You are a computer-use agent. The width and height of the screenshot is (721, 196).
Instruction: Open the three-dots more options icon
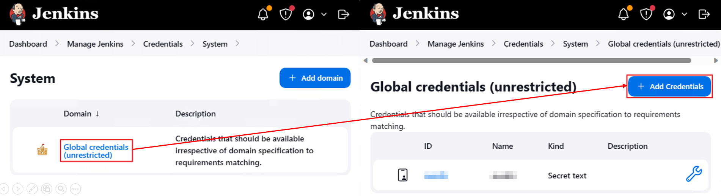click(x=75, y=188)
